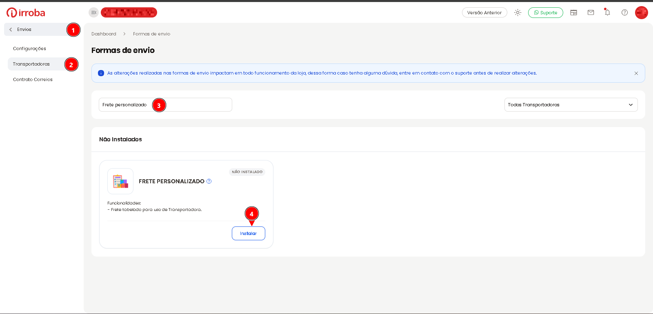
Task: Click the info icon beside FRETE PERSONALIZADO
Action: pos(209,181)
